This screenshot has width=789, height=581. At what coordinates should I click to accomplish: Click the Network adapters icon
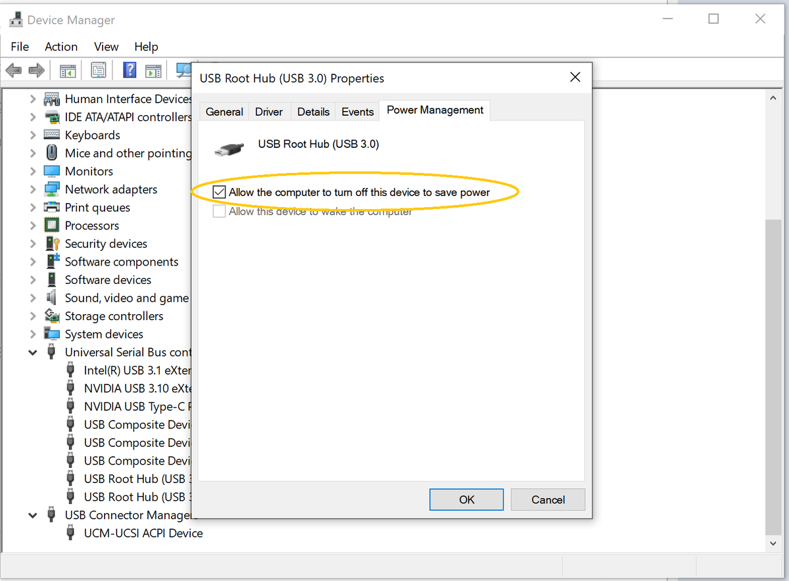tap(52, 189)
